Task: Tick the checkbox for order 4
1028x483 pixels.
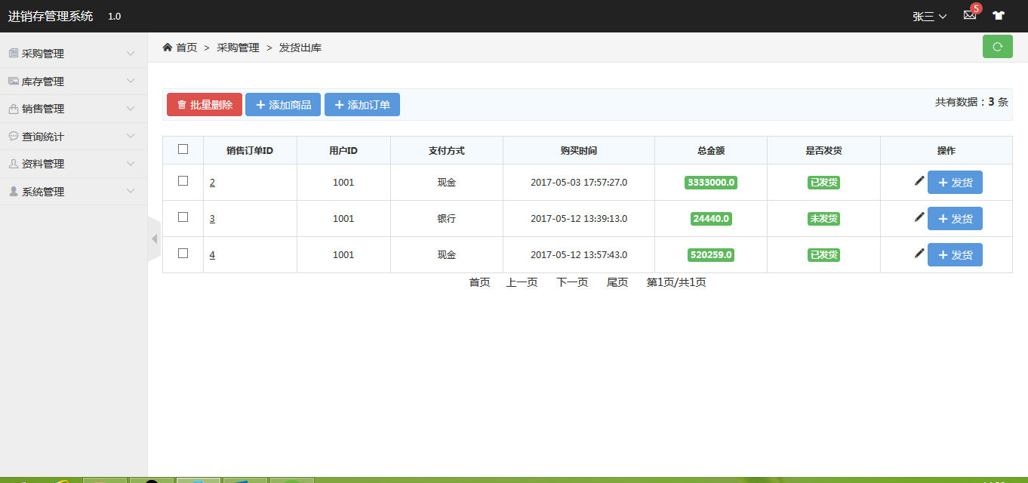Action: point(183,253)
